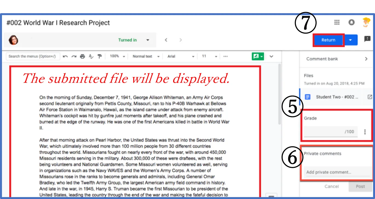
Task: Click the blue Return button
Action: pos(328,40)
